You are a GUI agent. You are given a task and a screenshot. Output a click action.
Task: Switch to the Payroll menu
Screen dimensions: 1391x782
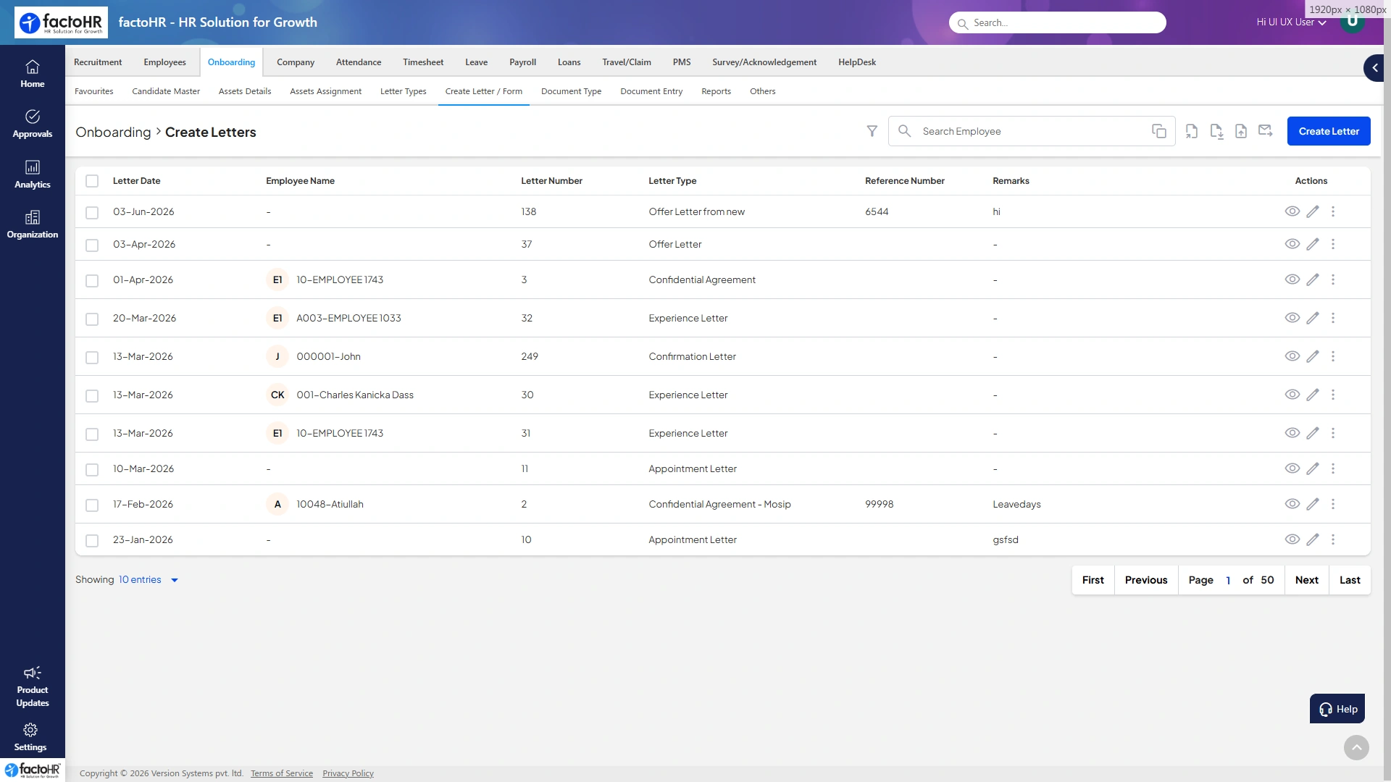[x=522, y=62]
